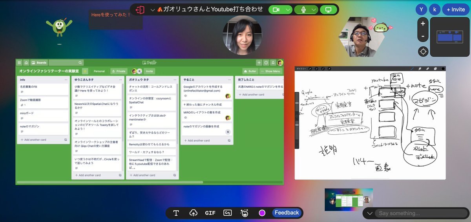This screenshot has height=222, width=471.
Task: Zoom in with the plus button
Action: coord(423,24)
